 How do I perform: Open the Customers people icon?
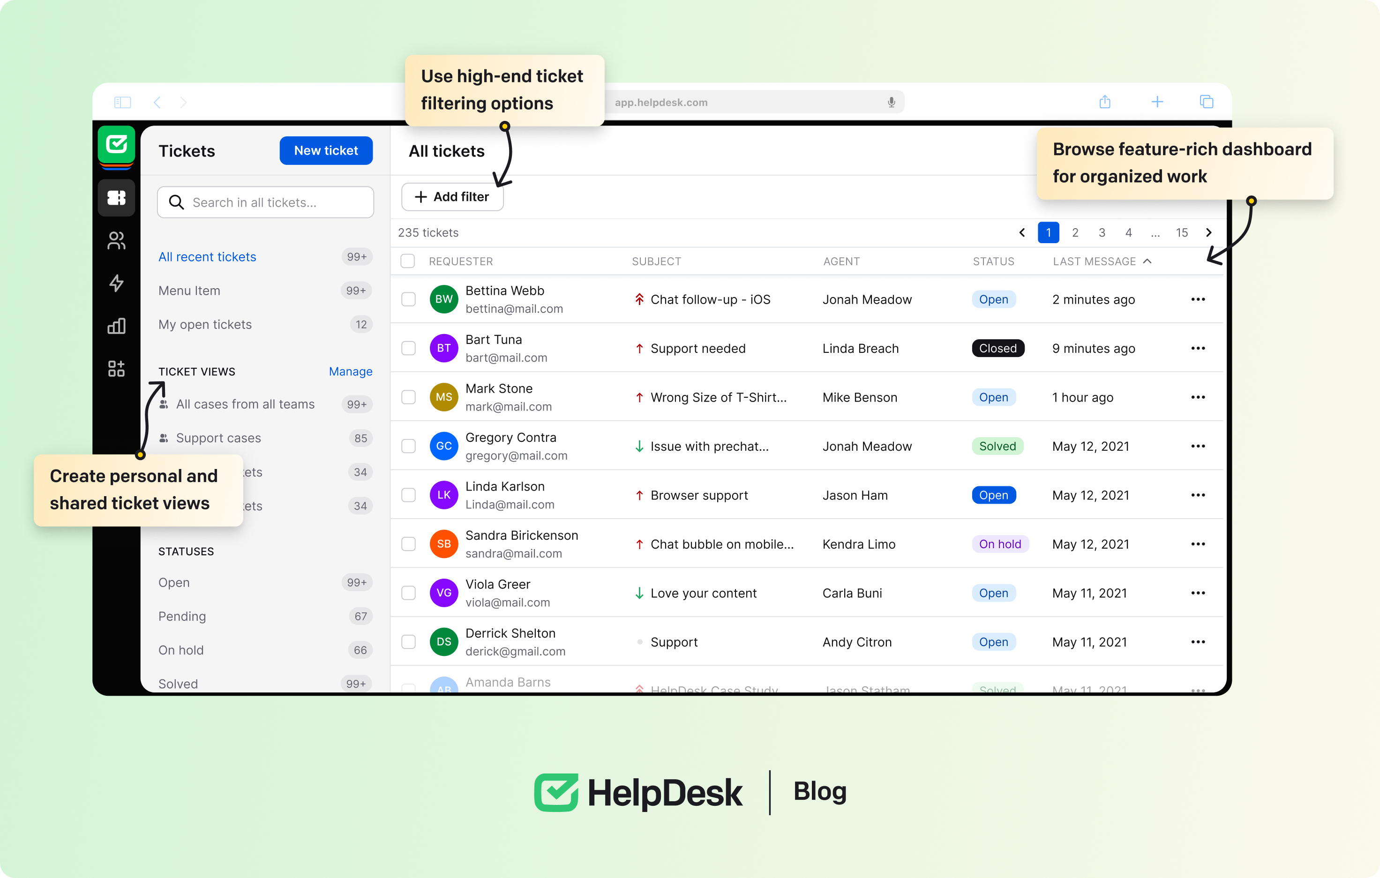116,240
